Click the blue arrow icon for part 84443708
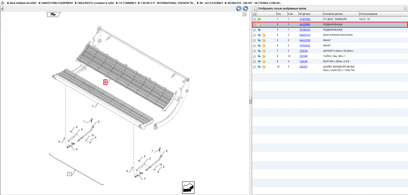 (x=259, y=41)
